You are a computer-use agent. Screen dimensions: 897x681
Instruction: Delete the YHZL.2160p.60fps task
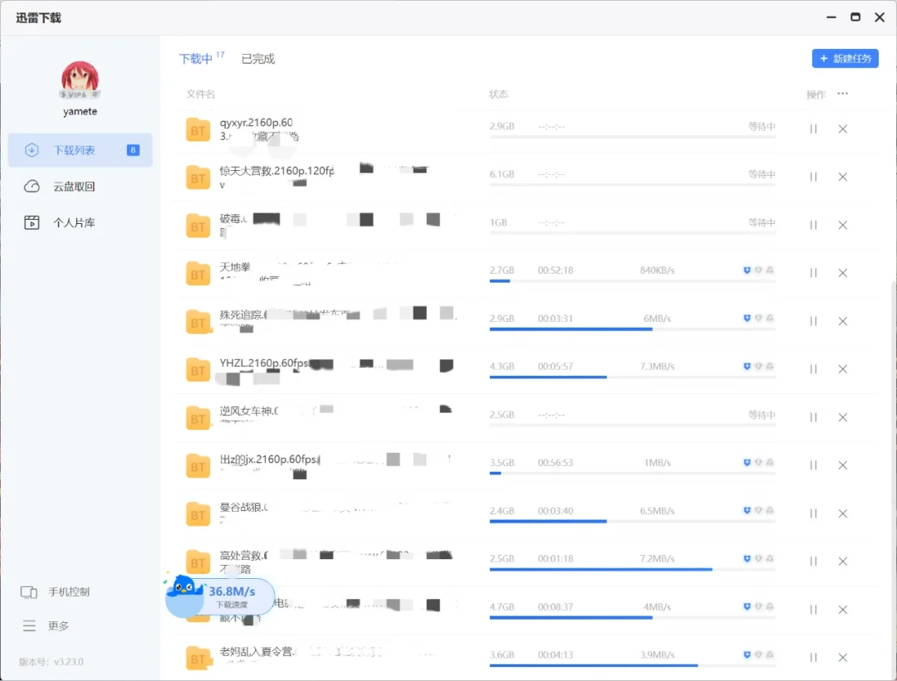click(x=843, y=369)
